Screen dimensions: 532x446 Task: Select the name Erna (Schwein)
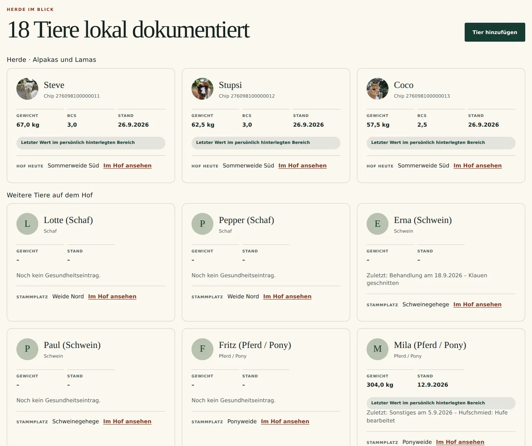click(423, 220)
